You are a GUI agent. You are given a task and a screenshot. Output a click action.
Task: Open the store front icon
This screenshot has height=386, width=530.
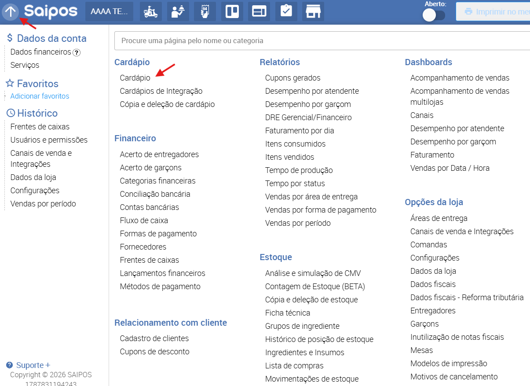click(313, 11)
